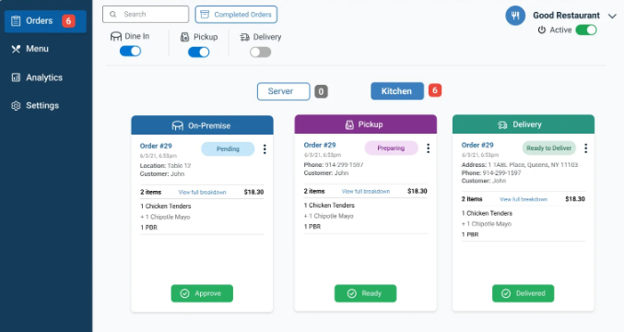Click the magnifier icon in search box
This screenshot has width=624, height=332.
click(113, 15)
